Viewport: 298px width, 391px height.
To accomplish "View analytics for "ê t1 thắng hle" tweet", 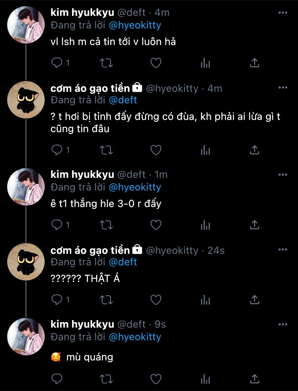I will coord(205,225).
